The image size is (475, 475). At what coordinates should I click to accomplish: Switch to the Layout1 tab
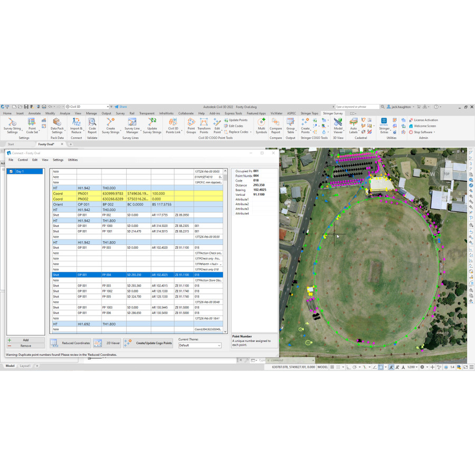(x=25, y=366)
